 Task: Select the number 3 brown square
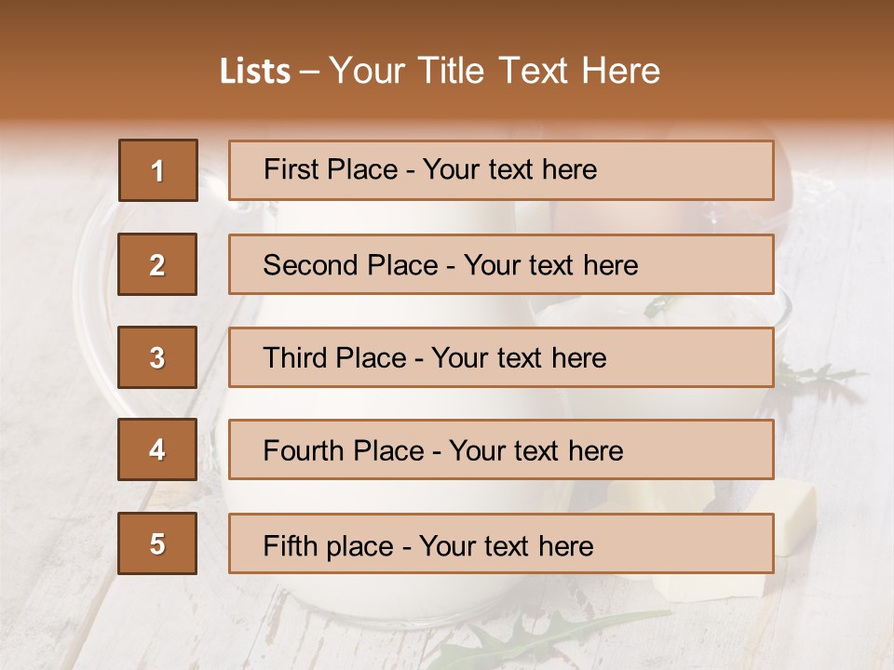click(x=157, y=357)
